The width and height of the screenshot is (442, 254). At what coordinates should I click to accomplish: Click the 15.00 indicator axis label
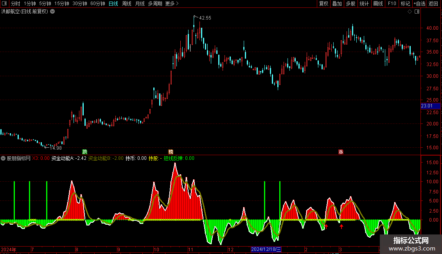point(432,163)
